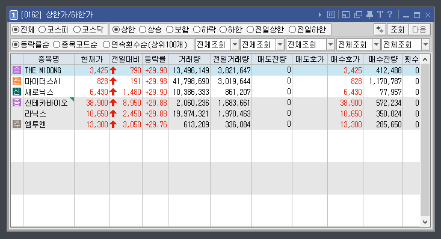The image size is (441, 239).
Task: Select the 전일상한 radio button
Action: click(x=250, y=29)
